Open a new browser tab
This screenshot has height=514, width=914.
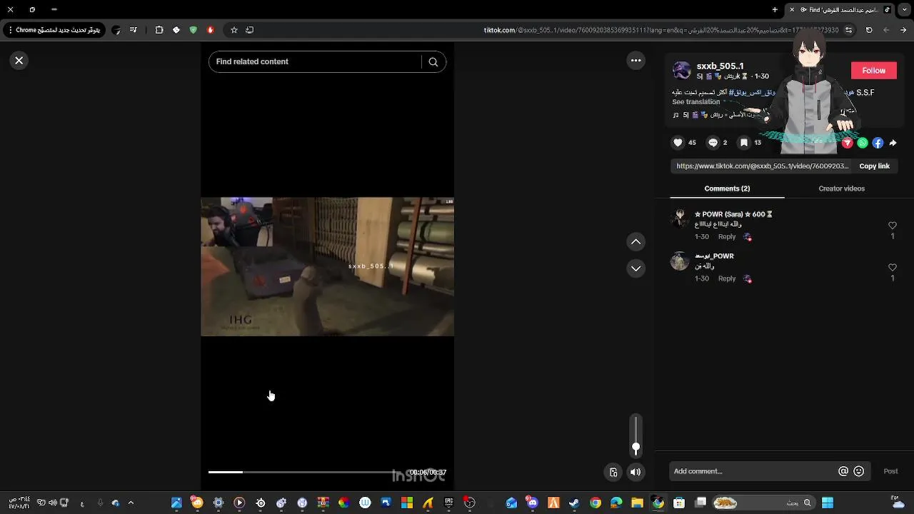775,10
